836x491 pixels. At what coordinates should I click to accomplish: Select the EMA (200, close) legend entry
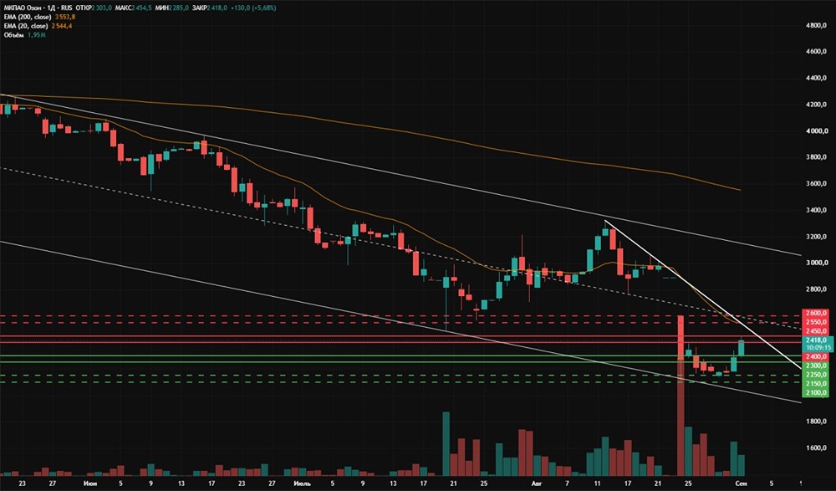point(28,17)
